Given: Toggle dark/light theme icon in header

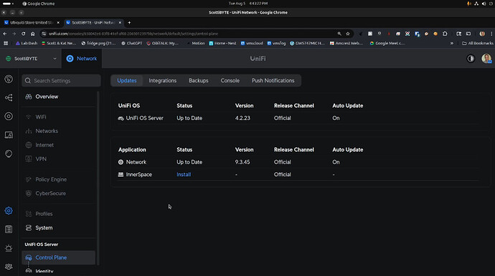Looking at the screenshot, I should pyautogui.click(x=471, y=59).
